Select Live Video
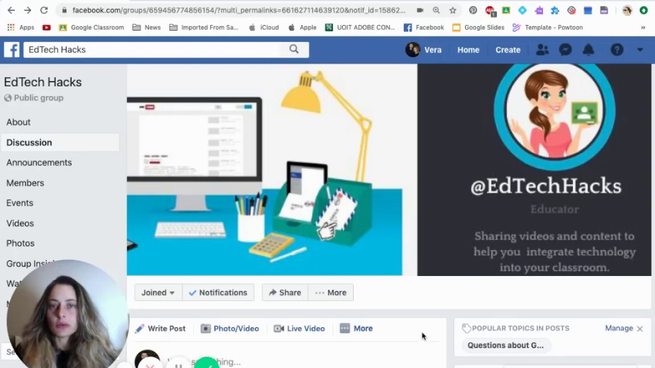 (x=299, y=329)
